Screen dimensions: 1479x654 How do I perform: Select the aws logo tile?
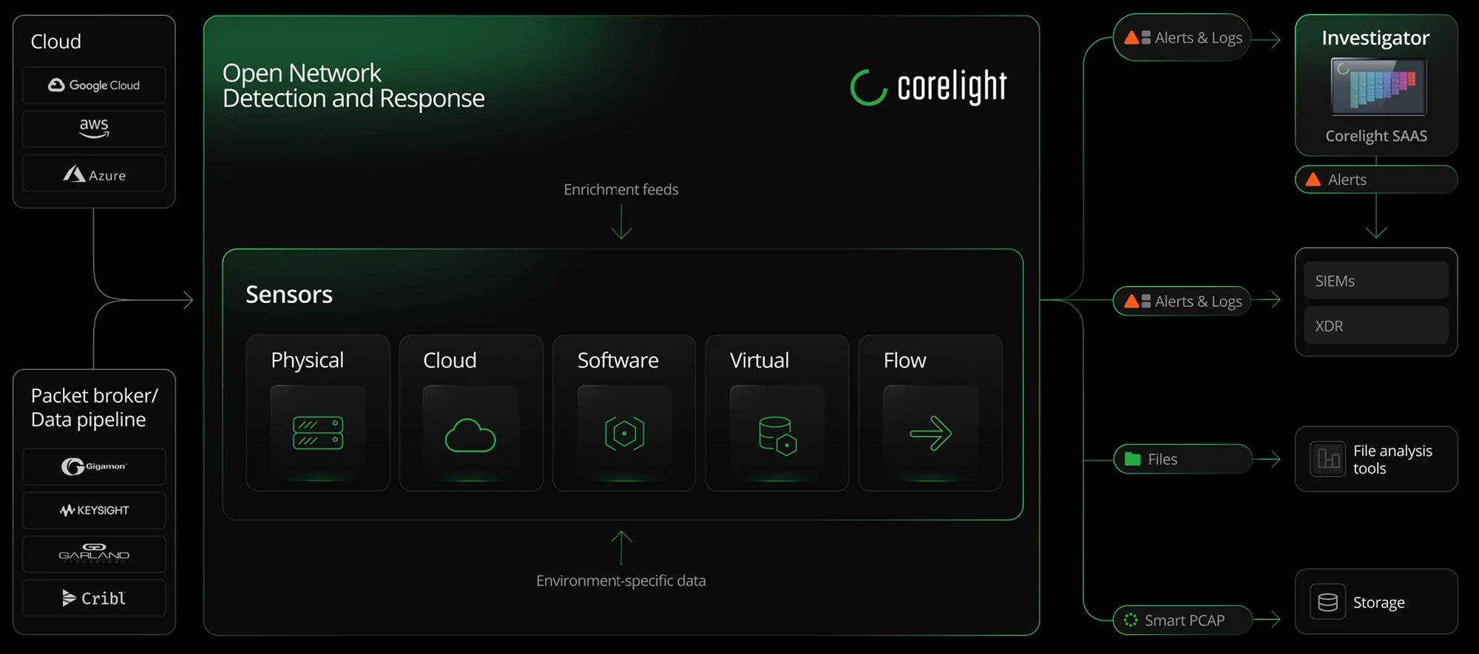[94, 129]
